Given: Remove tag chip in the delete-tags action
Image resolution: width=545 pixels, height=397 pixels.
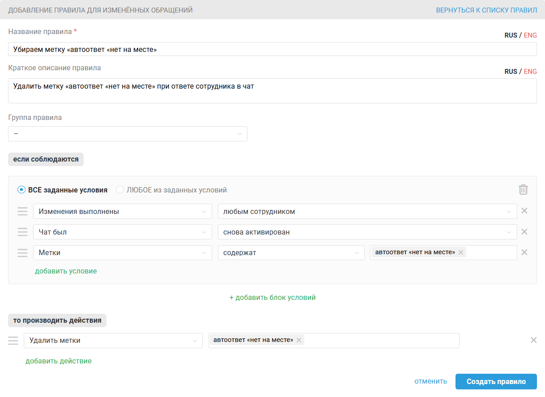Looking at the screenshot, I should point(299,340).
